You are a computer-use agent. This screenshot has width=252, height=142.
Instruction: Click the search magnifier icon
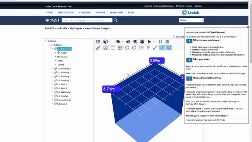click(x=115, y=20)
